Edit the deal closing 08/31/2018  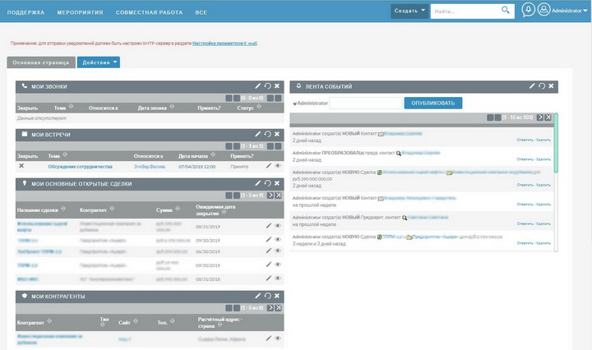pos(268,279)
